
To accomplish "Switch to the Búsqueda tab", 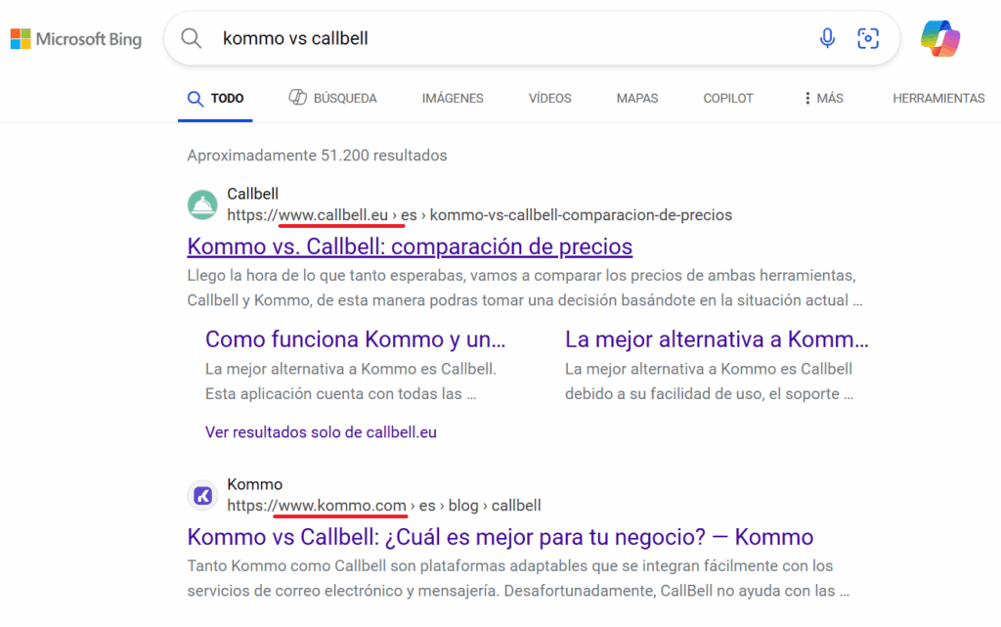I will (332, 99).
